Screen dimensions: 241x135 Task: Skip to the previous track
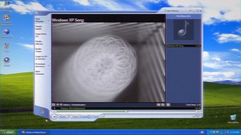point(67,117)
